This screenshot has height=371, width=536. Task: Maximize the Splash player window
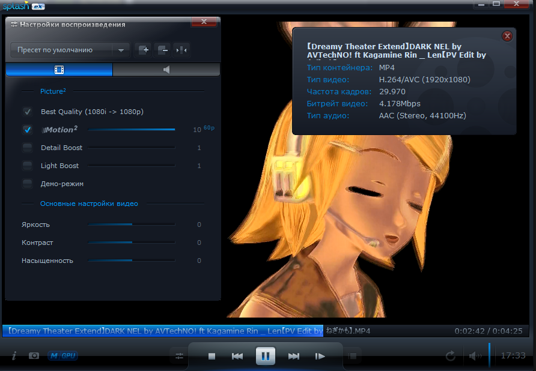(496, 4)
